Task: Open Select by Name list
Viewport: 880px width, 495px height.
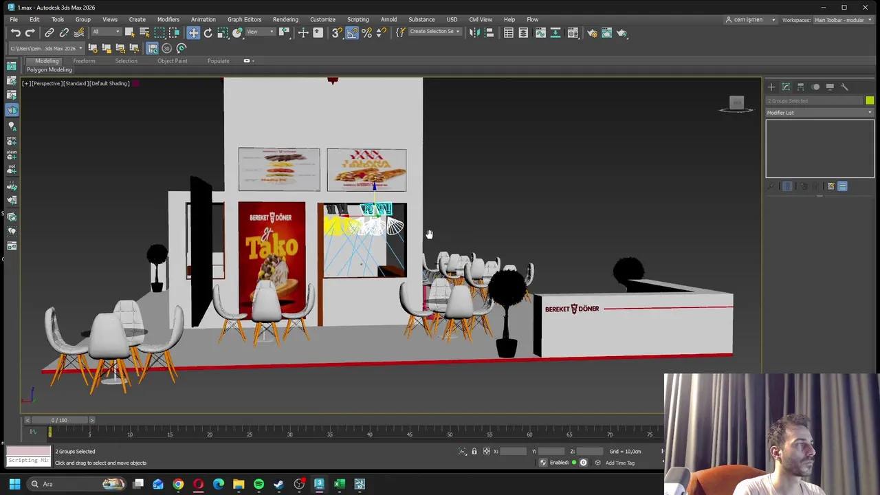Action: [x=144, y=32]
